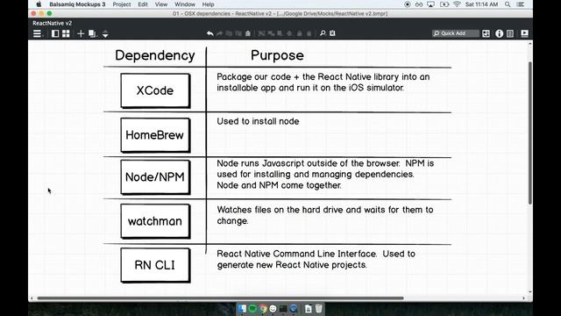The image size is (561, 316).
Task: Select the watchman box
Action: point(155,221)
